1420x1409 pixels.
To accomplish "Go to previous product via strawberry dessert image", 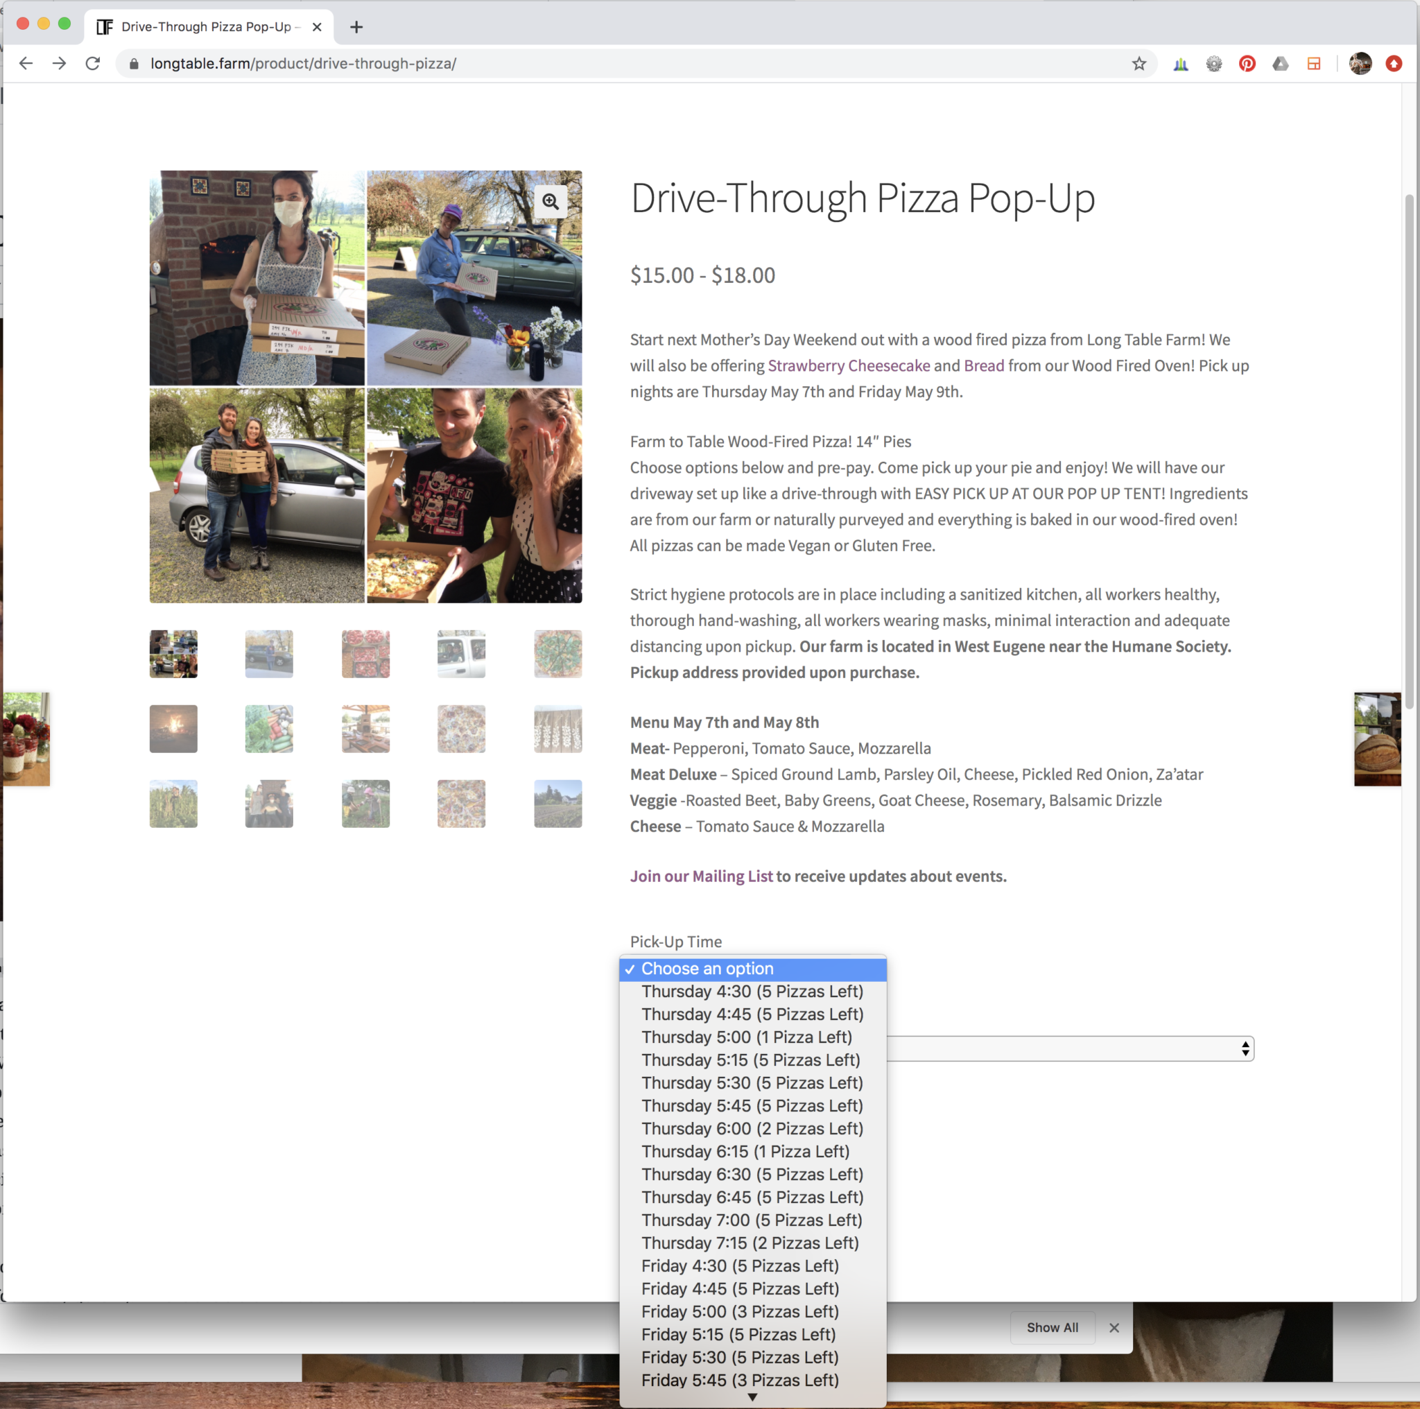I will [26, 738].
